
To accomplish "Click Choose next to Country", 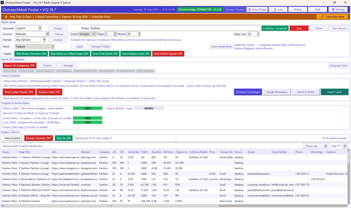I will pos(59,34).
